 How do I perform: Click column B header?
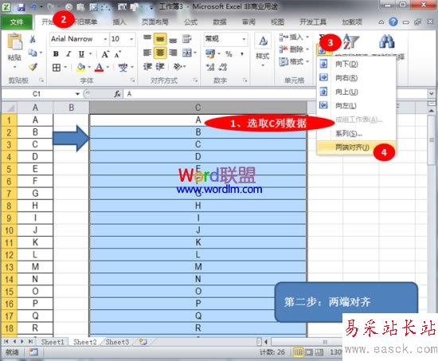[x=71, y=108]
